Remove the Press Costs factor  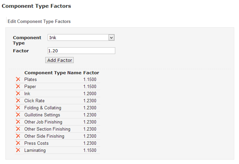point(18,143)
